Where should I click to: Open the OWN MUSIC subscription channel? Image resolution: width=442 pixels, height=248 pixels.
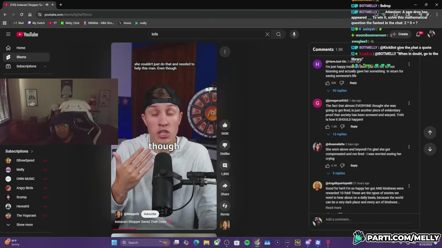point(26,179)
